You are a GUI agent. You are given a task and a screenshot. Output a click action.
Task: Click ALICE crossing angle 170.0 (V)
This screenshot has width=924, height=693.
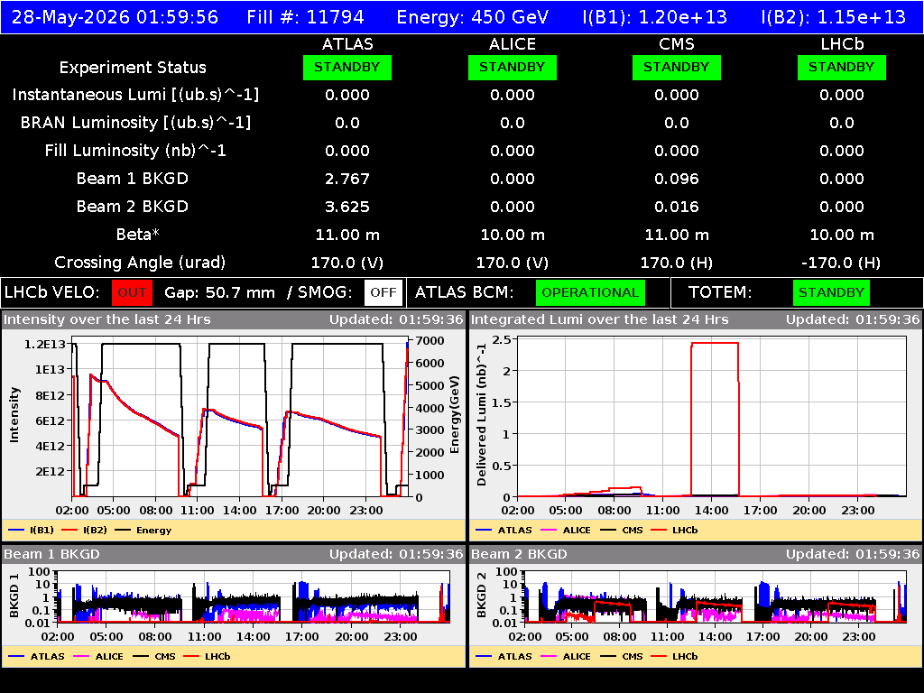coord(513,263)
